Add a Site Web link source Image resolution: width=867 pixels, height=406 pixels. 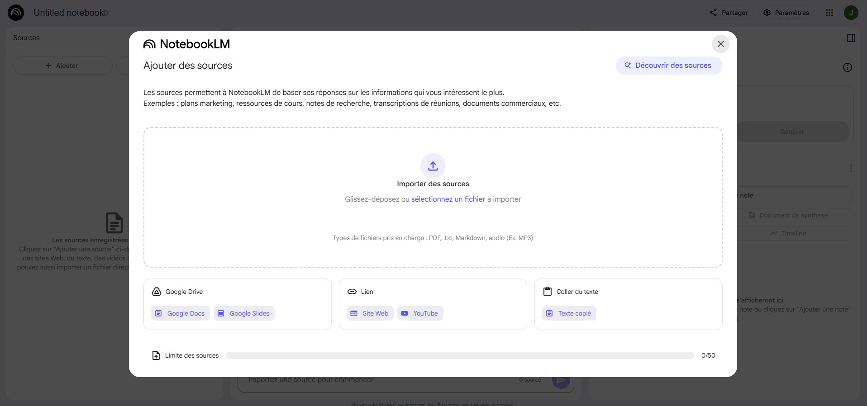click(370, 313)
